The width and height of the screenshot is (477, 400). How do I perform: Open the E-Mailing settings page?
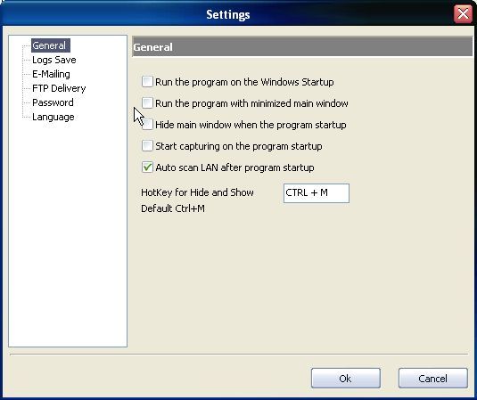51,74
